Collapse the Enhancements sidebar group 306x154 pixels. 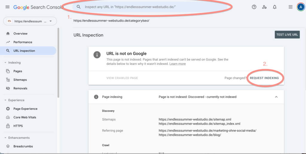click(x=5, y=138)
